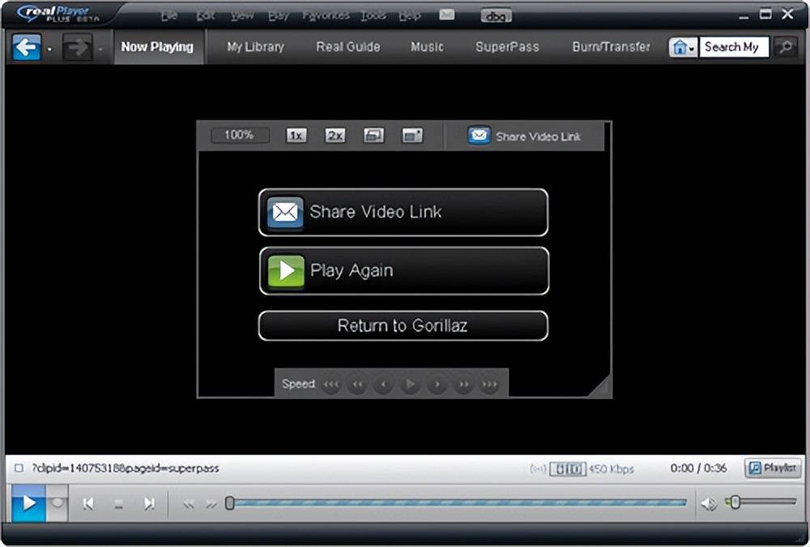Screen dimensions: 810x547
Task: Click the Search My input field
Action: [x=734, y=48]
